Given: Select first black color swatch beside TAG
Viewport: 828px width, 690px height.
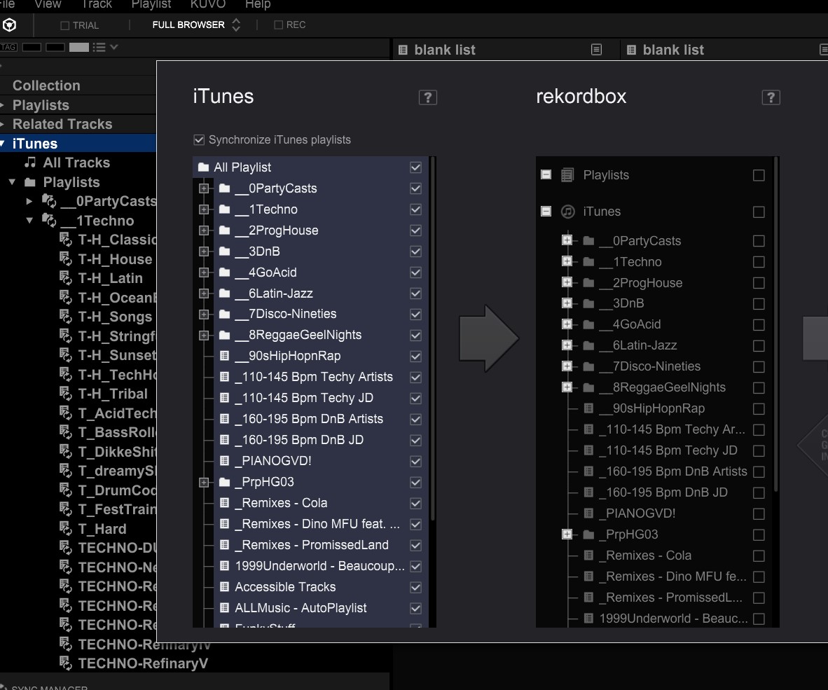Looking at the screenshot, I should coord(32,47).
